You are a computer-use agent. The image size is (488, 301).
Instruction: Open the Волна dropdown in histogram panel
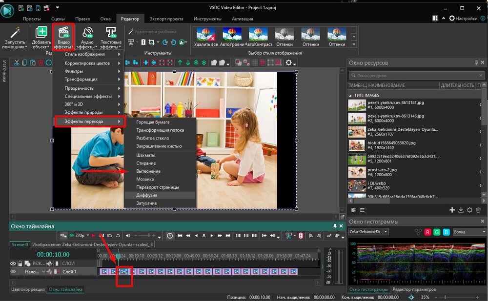[x=468, y=232]
